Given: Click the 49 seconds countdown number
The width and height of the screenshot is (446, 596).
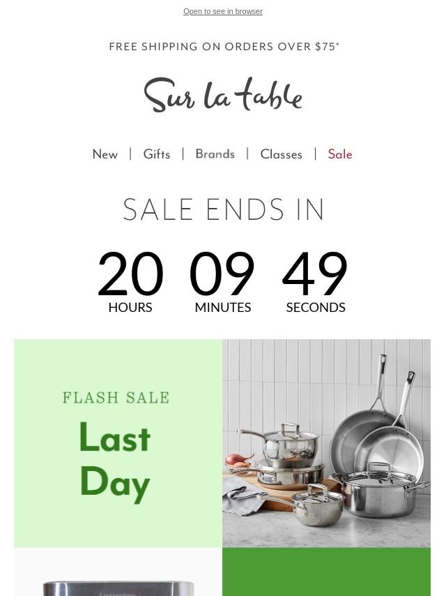Looking at the screenshot, I should click(315, 274).
